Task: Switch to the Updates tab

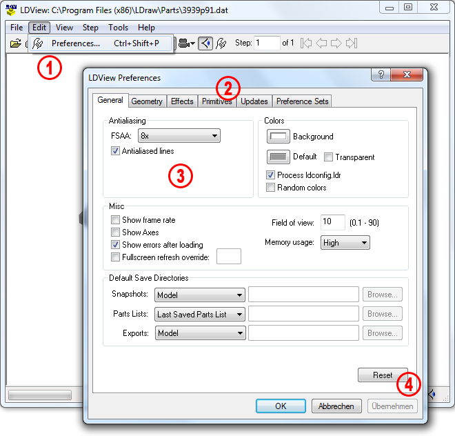Action: [254, 101]
